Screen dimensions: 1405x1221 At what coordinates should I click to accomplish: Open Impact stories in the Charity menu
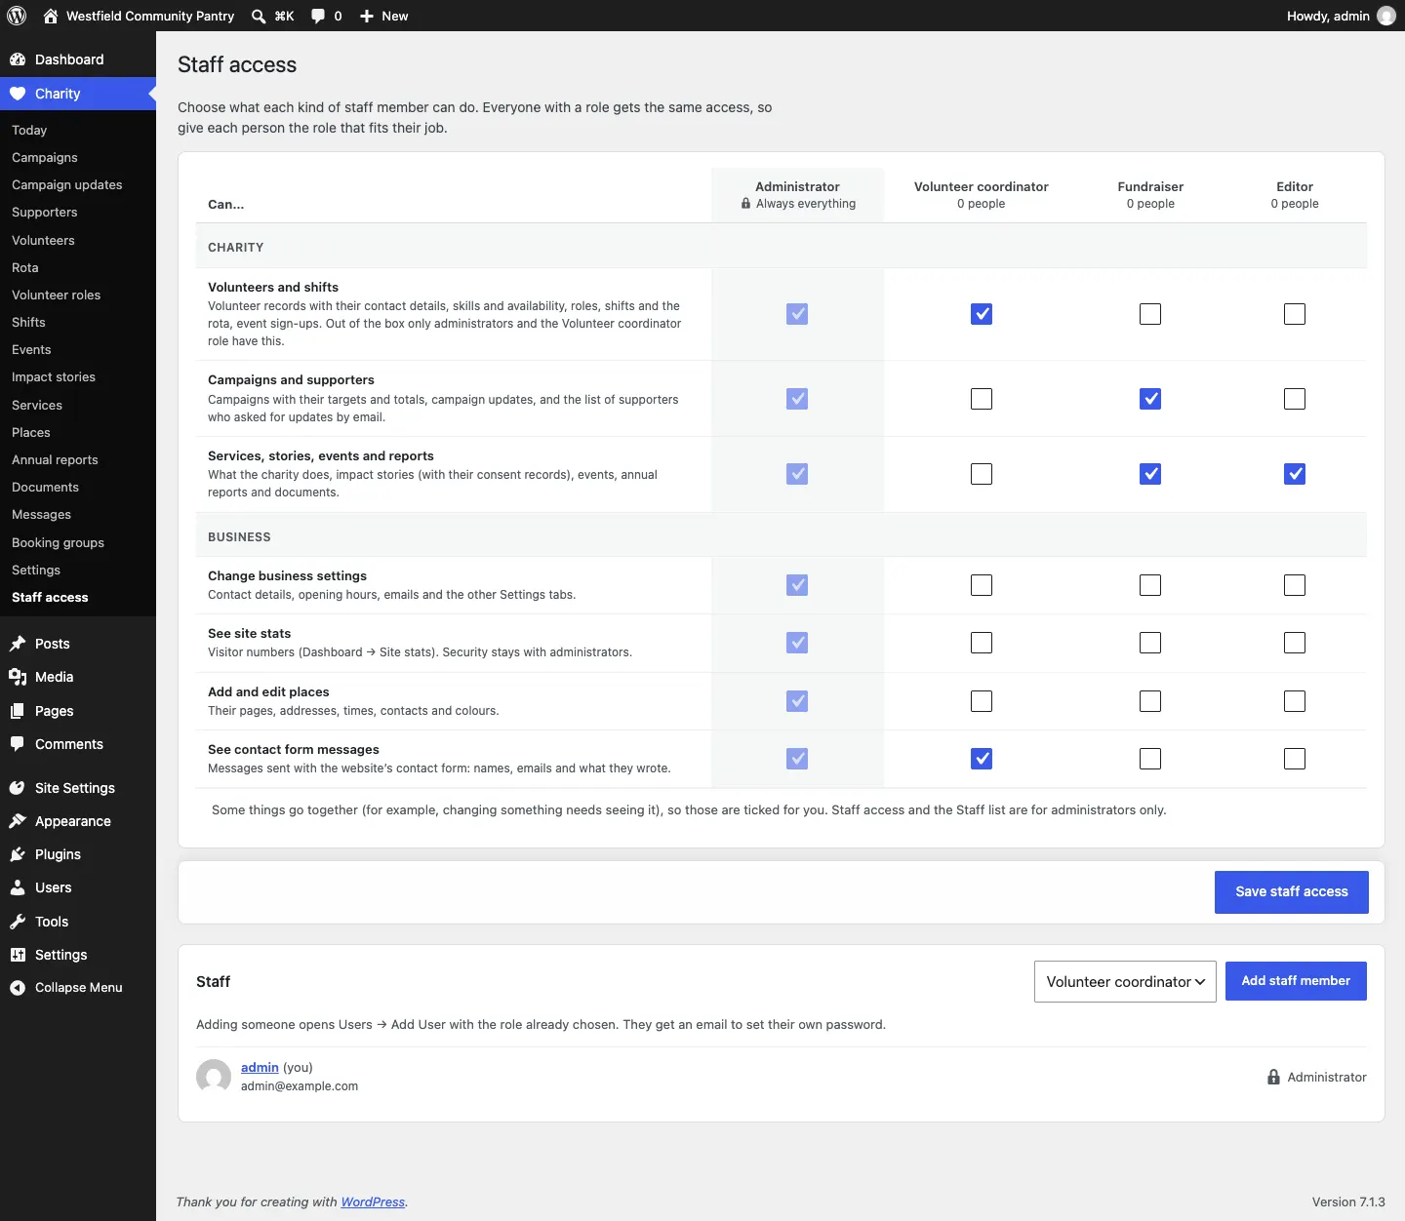[x=54, y=376]
